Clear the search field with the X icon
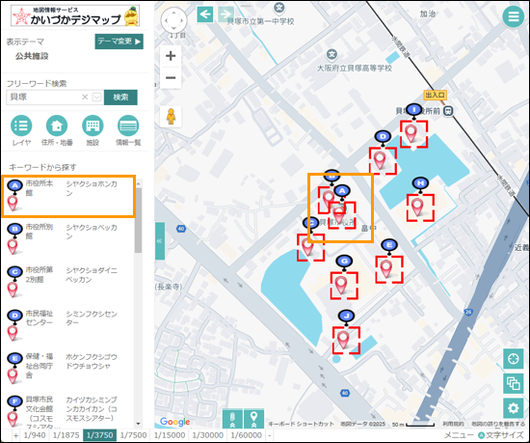Viewport: 530px width, 443px height. click(x=85, y=97)
